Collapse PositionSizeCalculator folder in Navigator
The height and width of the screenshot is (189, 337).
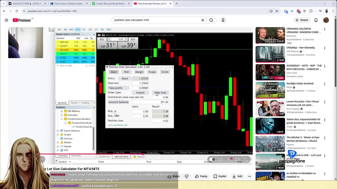62,119
